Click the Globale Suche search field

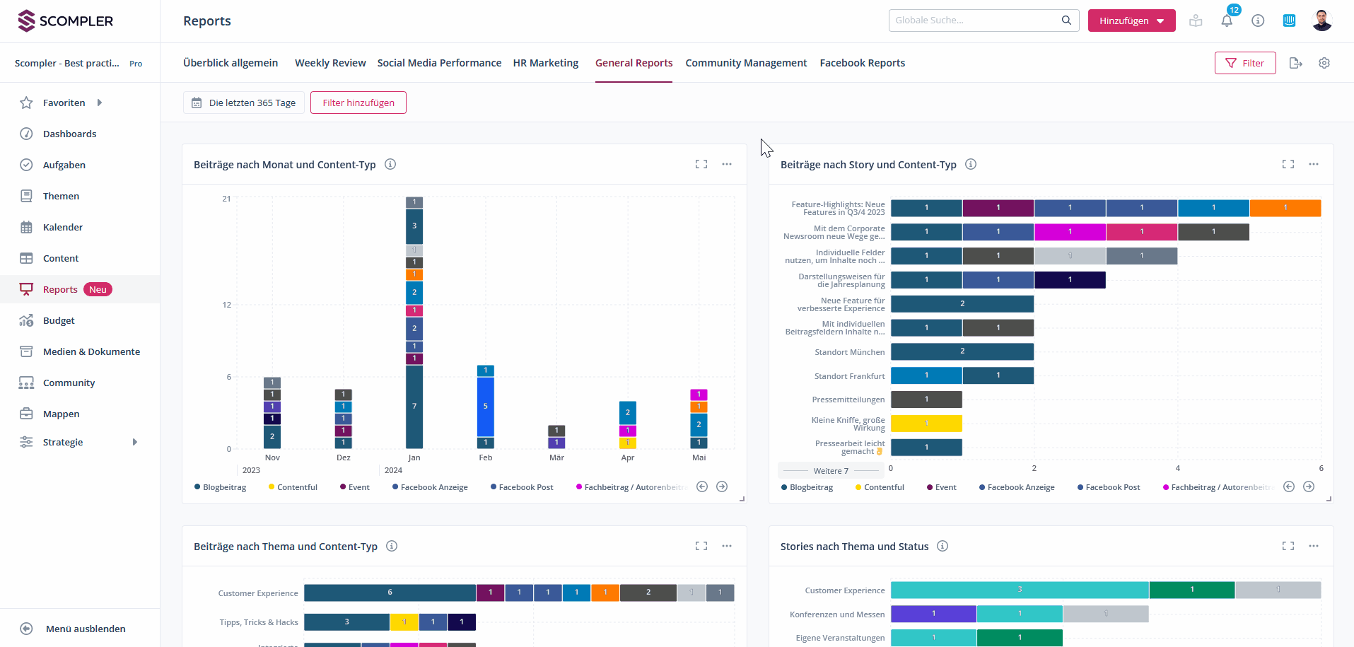click(976, 21)
